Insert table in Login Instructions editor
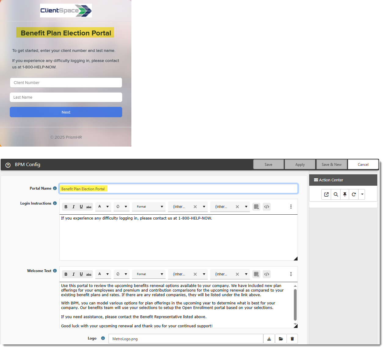The image size is (384, 349). (x=256, y=207)
